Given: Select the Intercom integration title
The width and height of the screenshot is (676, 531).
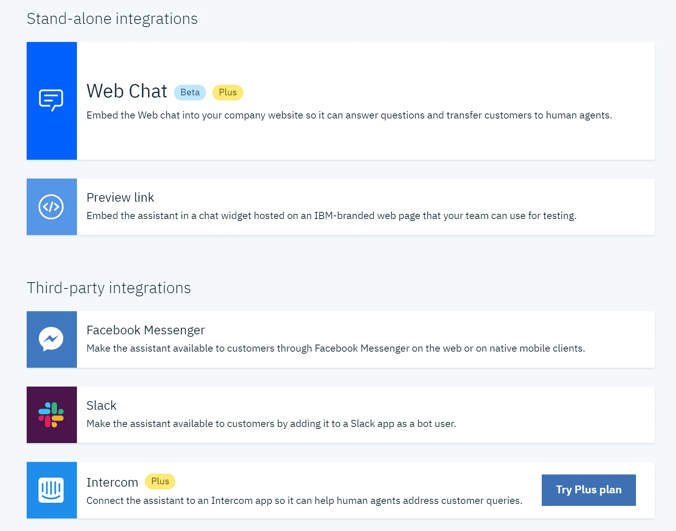Looking at the screenshot, I should pyautogui.click(x=112, y=482).
